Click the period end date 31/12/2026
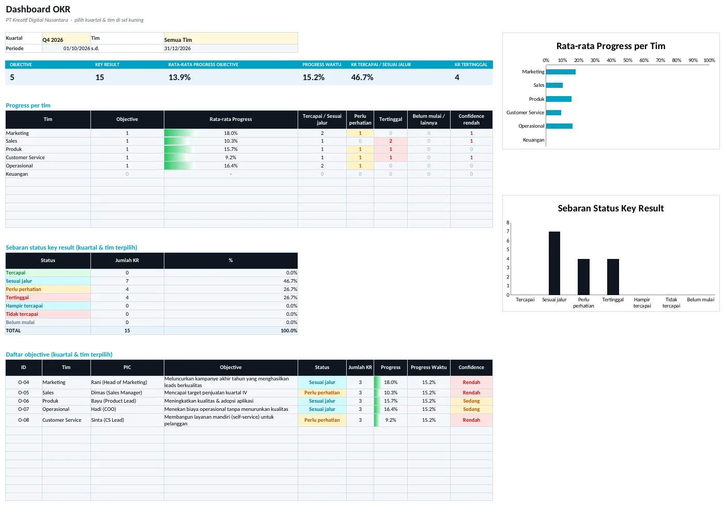725x506 pixels. (230, 49)
